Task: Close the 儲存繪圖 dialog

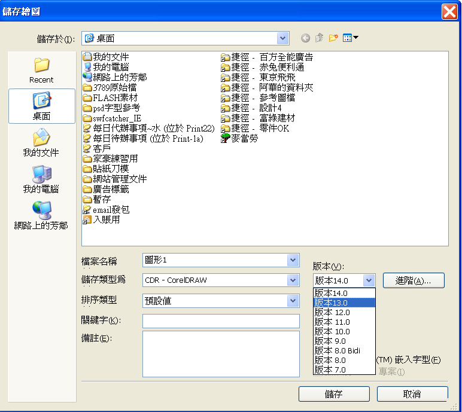Action: pos(449,11)
